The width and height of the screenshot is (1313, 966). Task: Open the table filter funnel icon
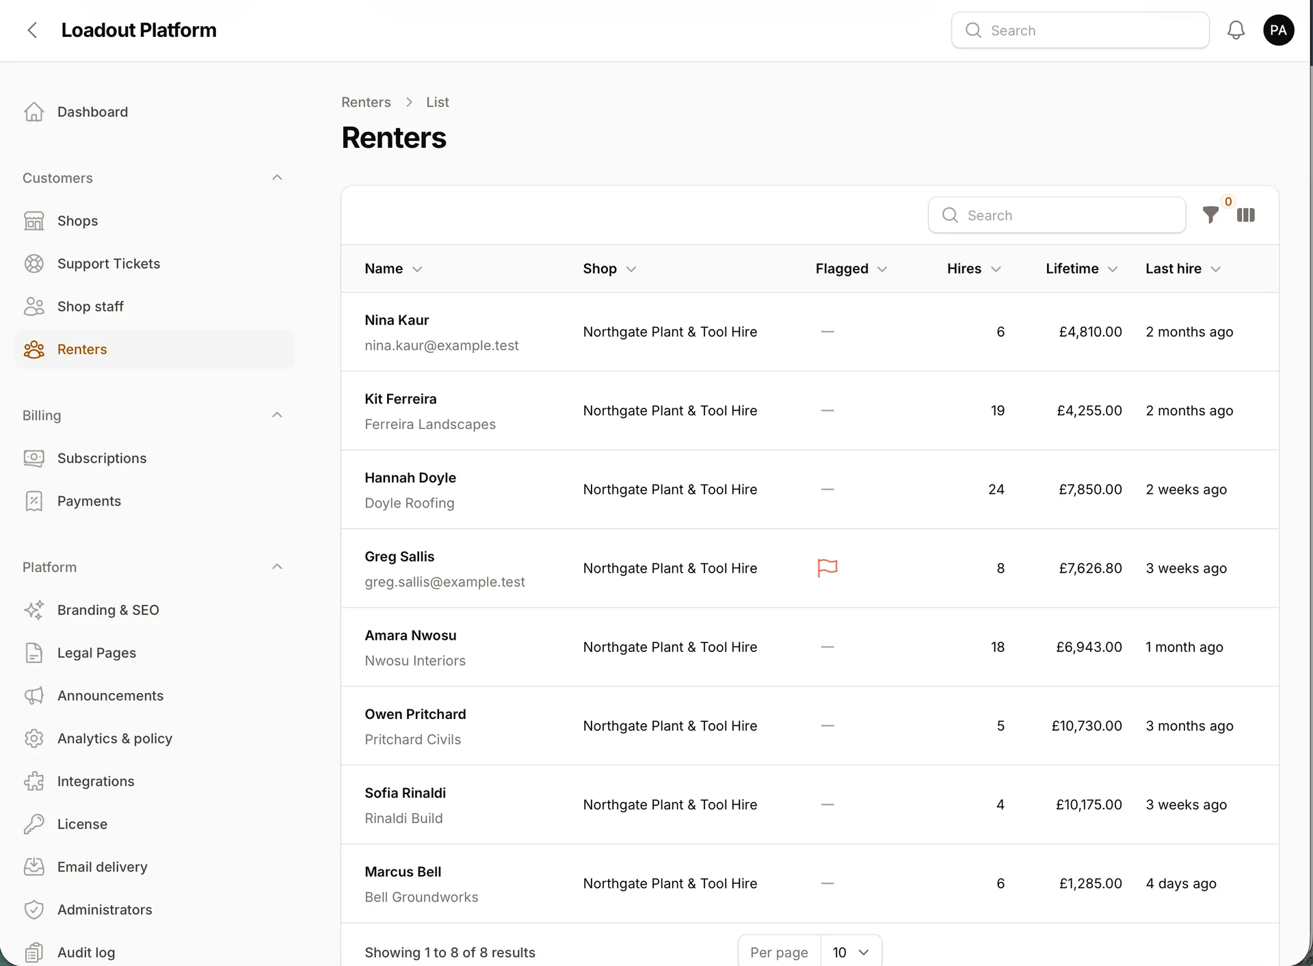pyautogui.click(x=1210, y=215)
